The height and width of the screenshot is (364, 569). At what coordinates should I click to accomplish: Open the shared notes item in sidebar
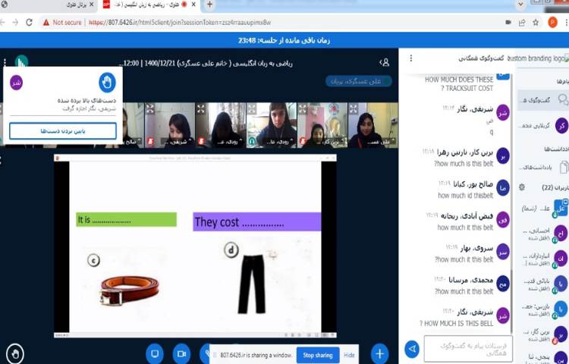[542, 168]
